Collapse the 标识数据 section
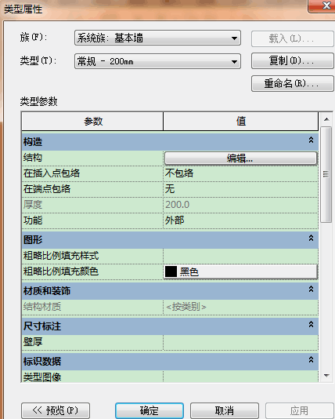This screenshot has height=419, width=335. 311,359
